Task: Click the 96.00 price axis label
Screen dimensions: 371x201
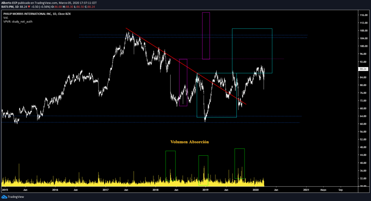Action: pos(364,54)
